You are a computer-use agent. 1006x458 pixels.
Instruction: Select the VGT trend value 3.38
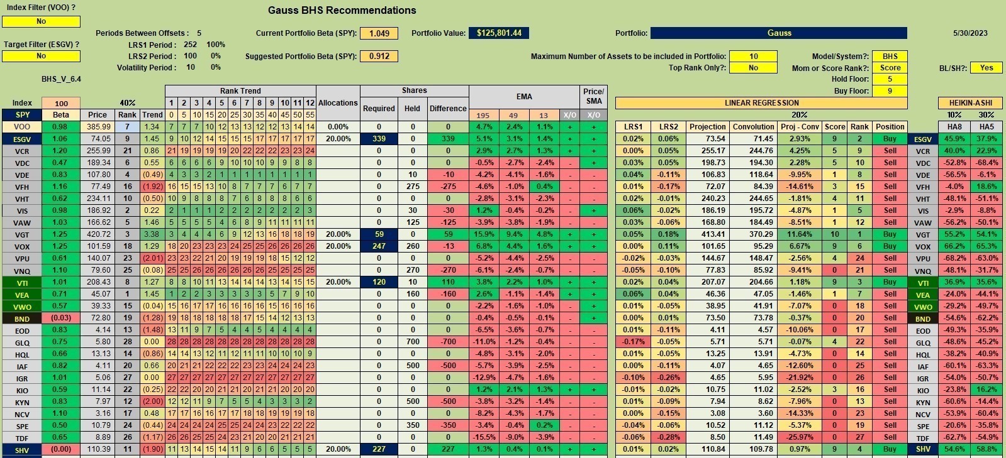pos(152,234)
